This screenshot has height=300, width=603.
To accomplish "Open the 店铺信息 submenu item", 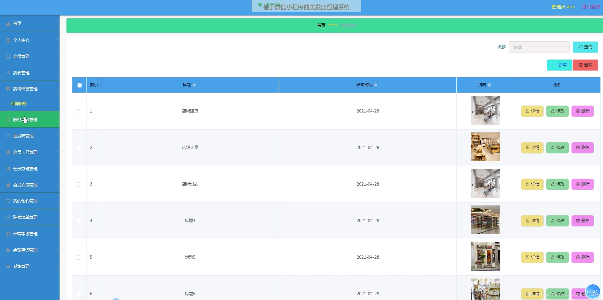I will click(x=19, y=104).
